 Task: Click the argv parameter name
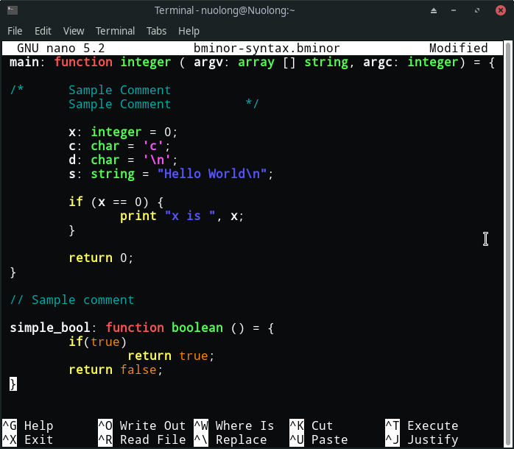coord(208,63)
